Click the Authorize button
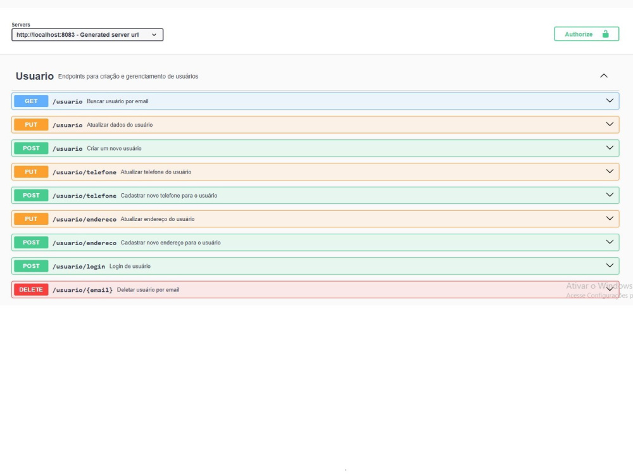 pos(586,34)
